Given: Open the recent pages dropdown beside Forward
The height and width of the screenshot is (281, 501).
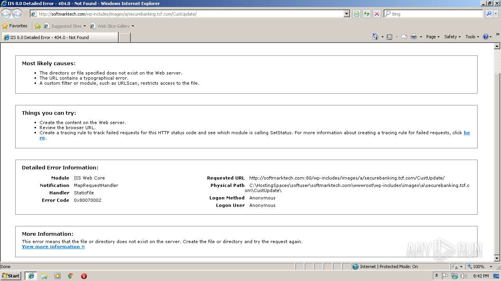Looking at the screenshot, I should [x=25, y=14].
